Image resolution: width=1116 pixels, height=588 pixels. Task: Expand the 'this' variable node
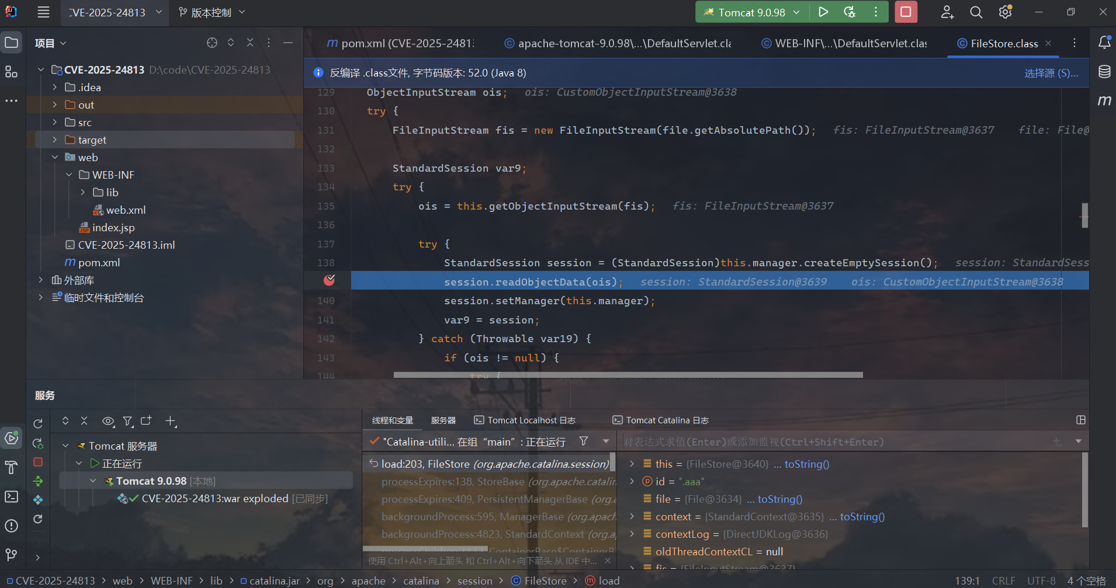(632, 464)
